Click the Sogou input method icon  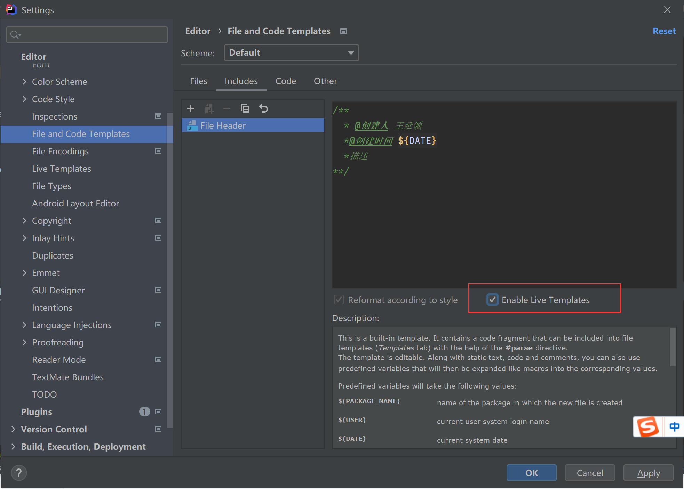tap(647, 426)
